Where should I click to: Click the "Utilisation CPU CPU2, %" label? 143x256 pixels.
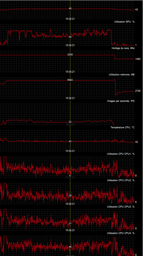click(121, 180)
